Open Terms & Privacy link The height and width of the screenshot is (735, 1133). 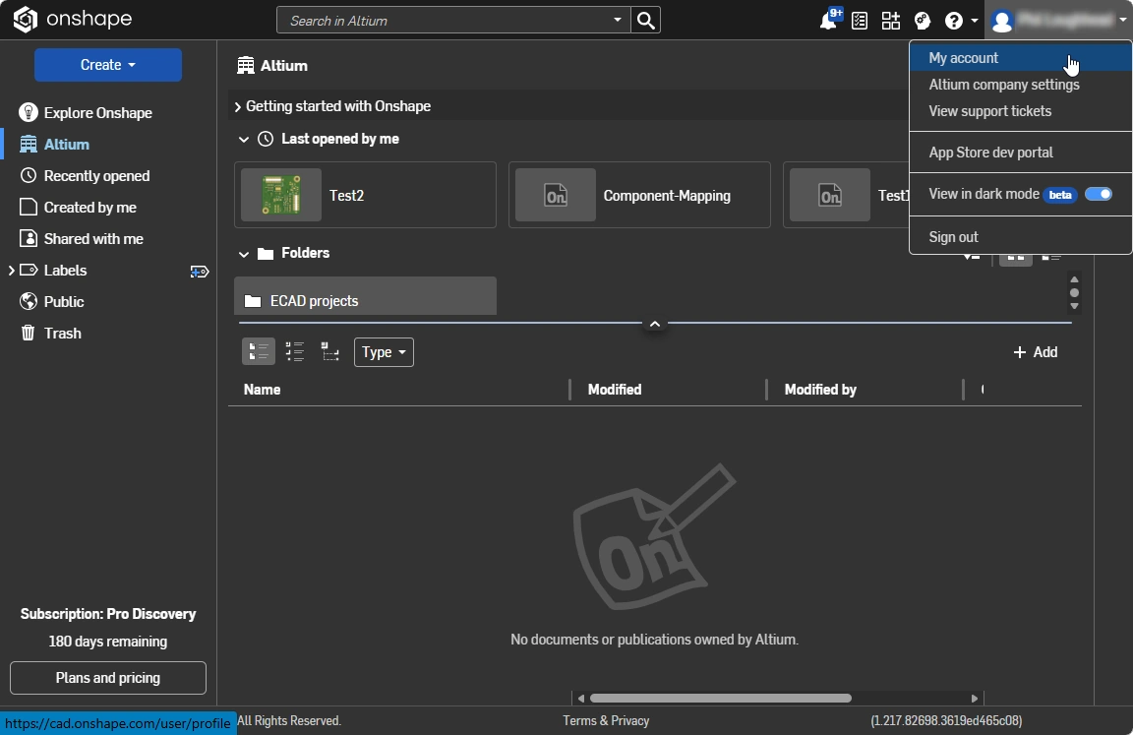[x=606, y=720]
